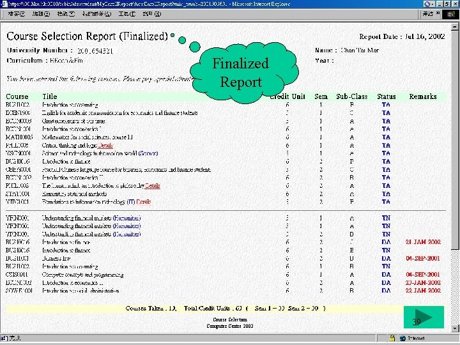Click the (Science) link in YSCN0001 row
This screenshot has width=460, height=345.
148,153
